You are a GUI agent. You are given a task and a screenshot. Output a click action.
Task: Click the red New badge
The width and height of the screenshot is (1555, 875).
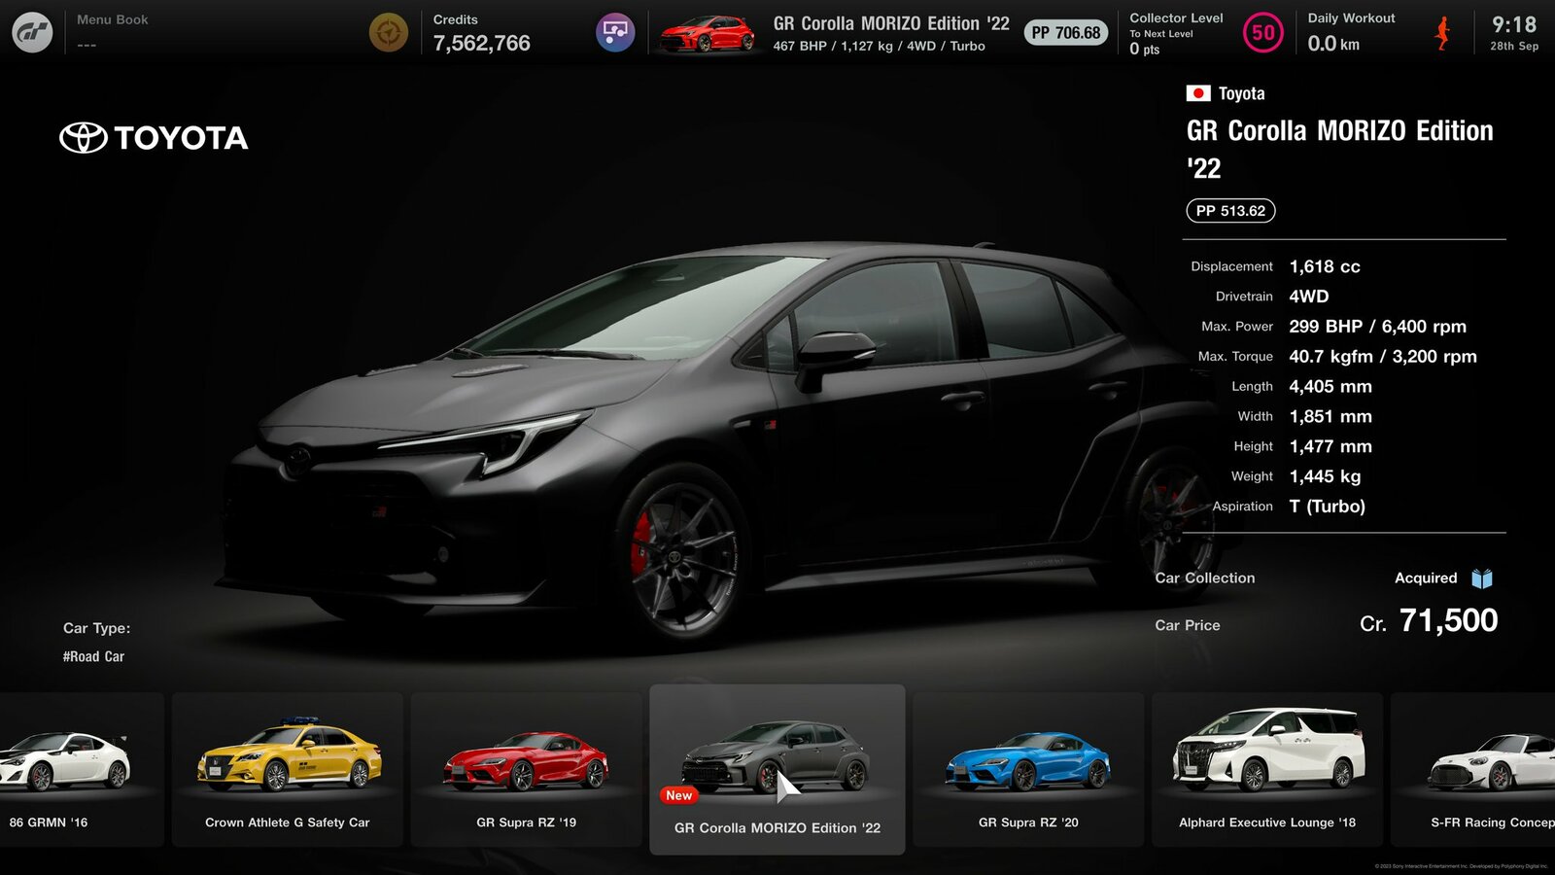679,795
